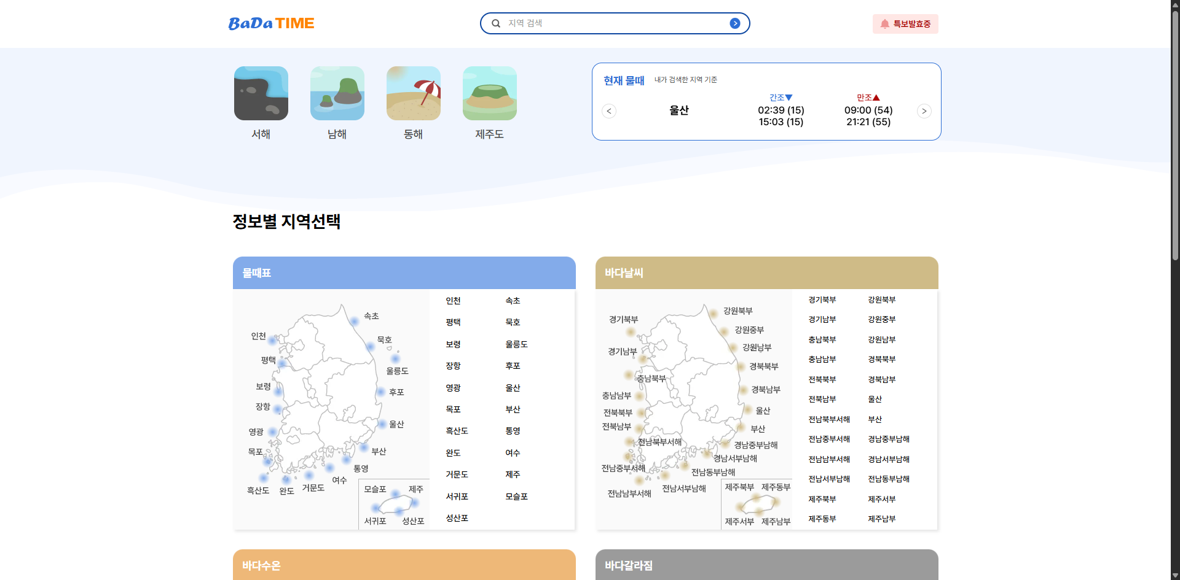Click the 속초 dot on tide map

(355, 321)
